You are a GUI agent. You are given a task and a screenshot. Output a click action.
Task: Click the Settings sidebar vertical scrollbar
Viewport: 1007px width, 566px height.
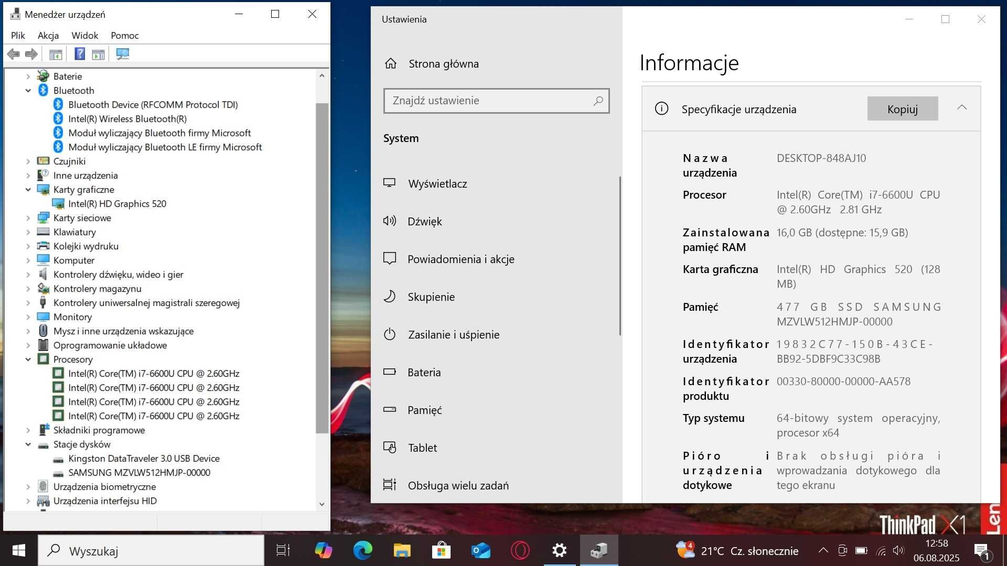click(x=620, y=256)
